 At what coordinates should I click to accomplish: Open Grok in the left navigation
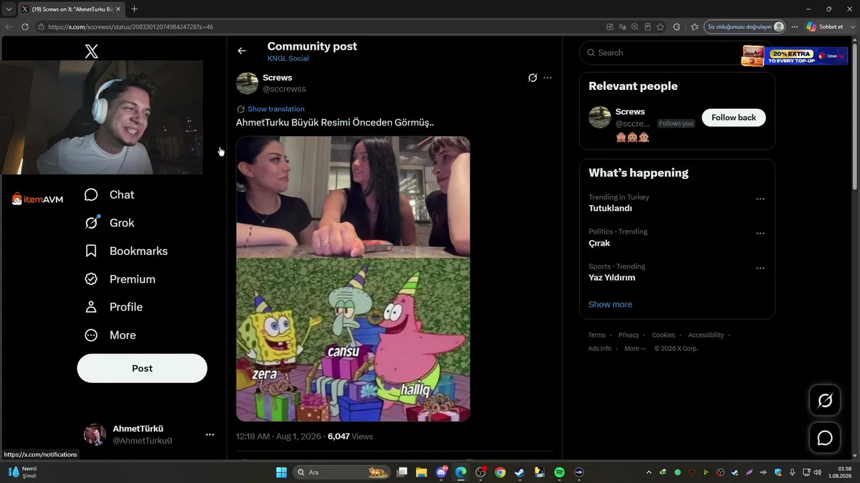point(109,223)
